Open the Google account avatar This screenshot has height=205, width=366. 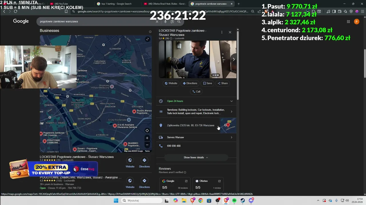pos(357,22)
